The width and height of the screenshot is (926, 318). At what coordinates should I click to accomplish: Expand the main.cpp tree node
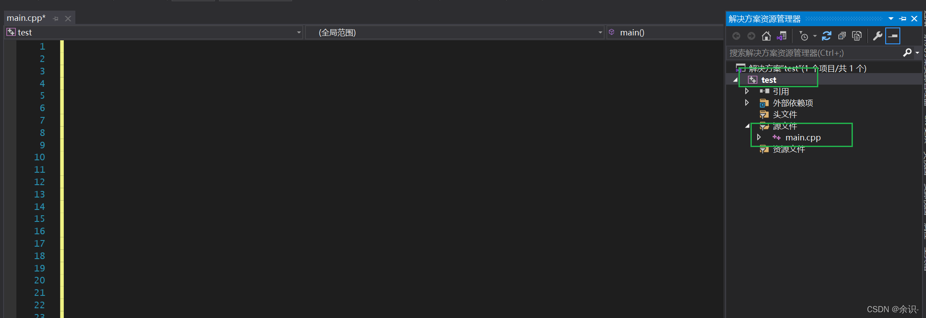(759, 137)
